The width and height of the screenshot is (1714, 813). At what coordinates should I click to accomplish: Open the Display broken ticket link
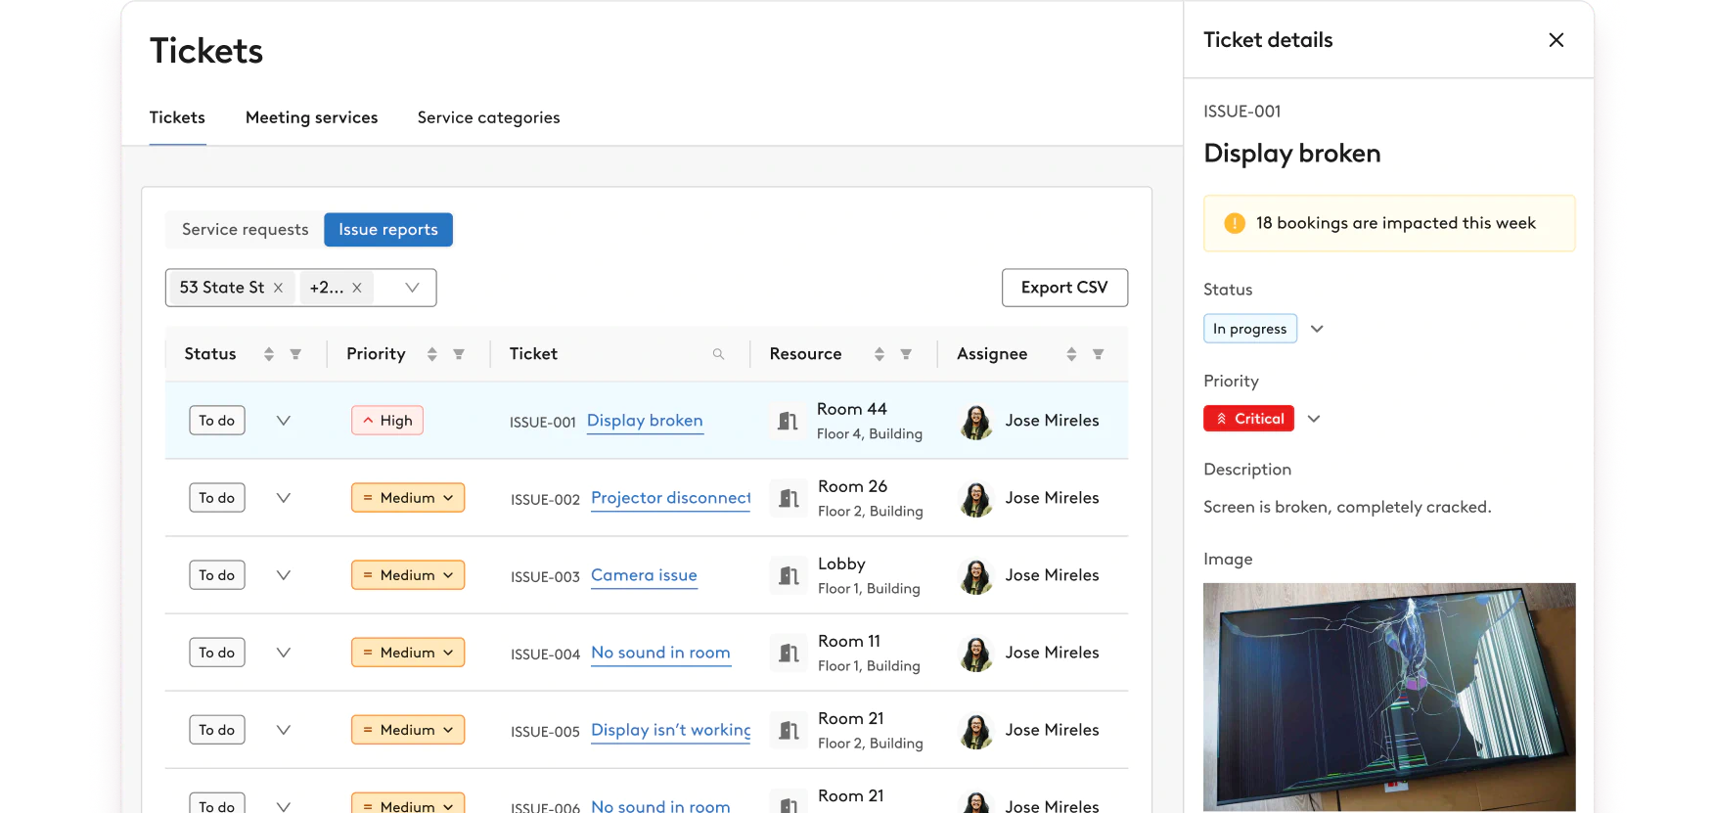645,421
